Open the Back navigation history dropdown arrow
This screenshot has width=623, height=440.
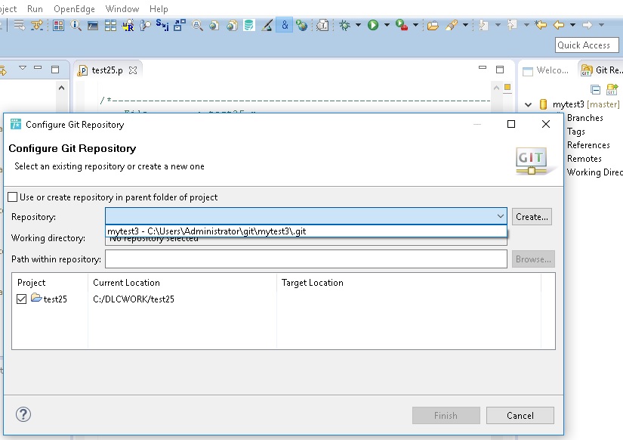tap(572, 25)
